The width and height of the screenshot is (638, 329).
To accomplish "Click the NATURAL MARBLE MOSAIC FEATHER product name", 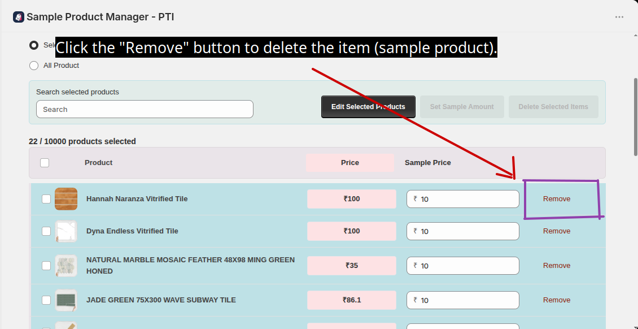I will 190,266.
